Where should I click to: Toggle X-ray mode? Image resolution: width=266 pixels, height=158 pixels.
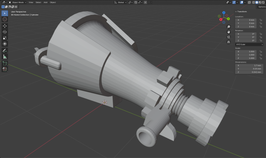pos(249,2)
